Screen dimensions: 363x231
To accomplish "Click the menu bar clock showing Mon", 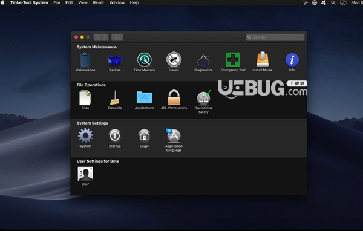I will (x=357, y=3).
